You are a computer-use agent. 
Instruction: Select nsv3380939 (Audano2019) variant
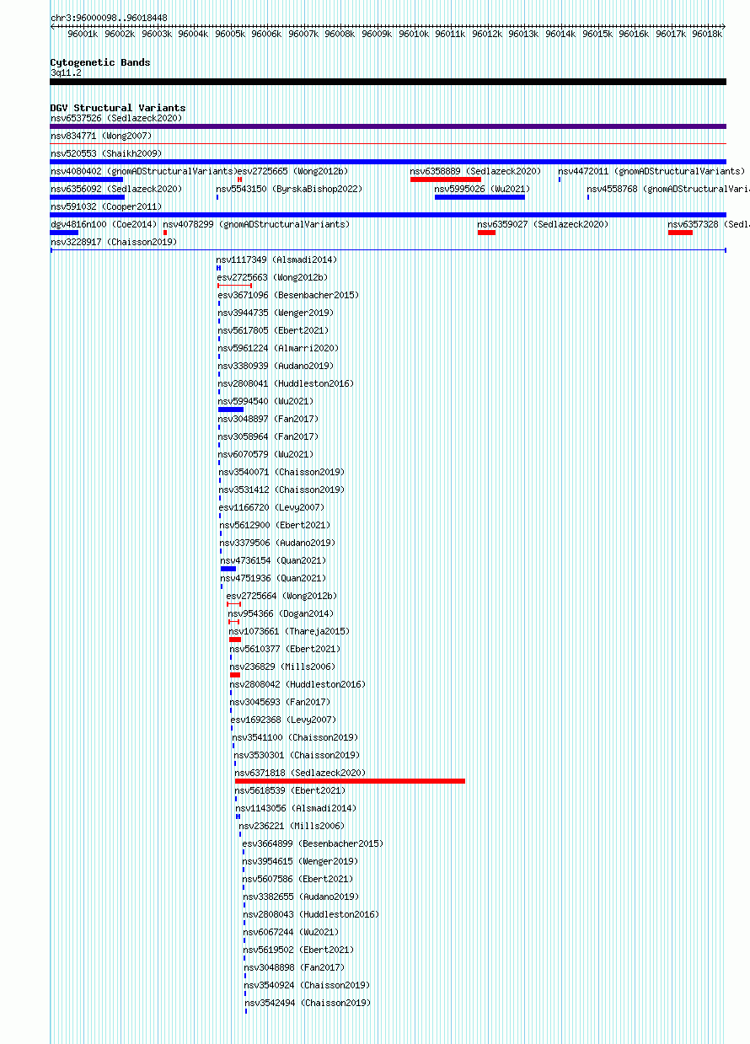[x=276, y=366]
